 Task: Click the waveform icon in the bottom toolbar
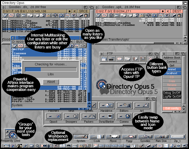click(160, 146)
